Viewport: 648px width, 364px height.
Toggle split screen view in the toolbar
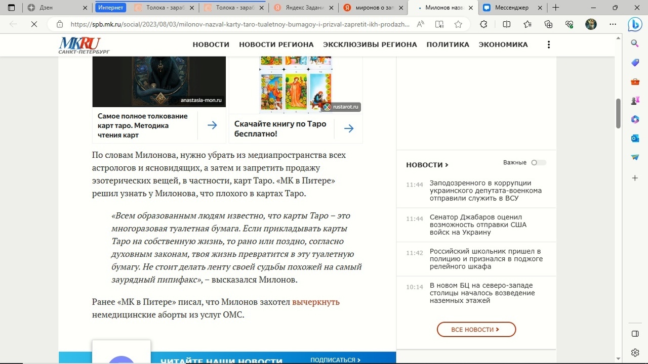(506, 24)
